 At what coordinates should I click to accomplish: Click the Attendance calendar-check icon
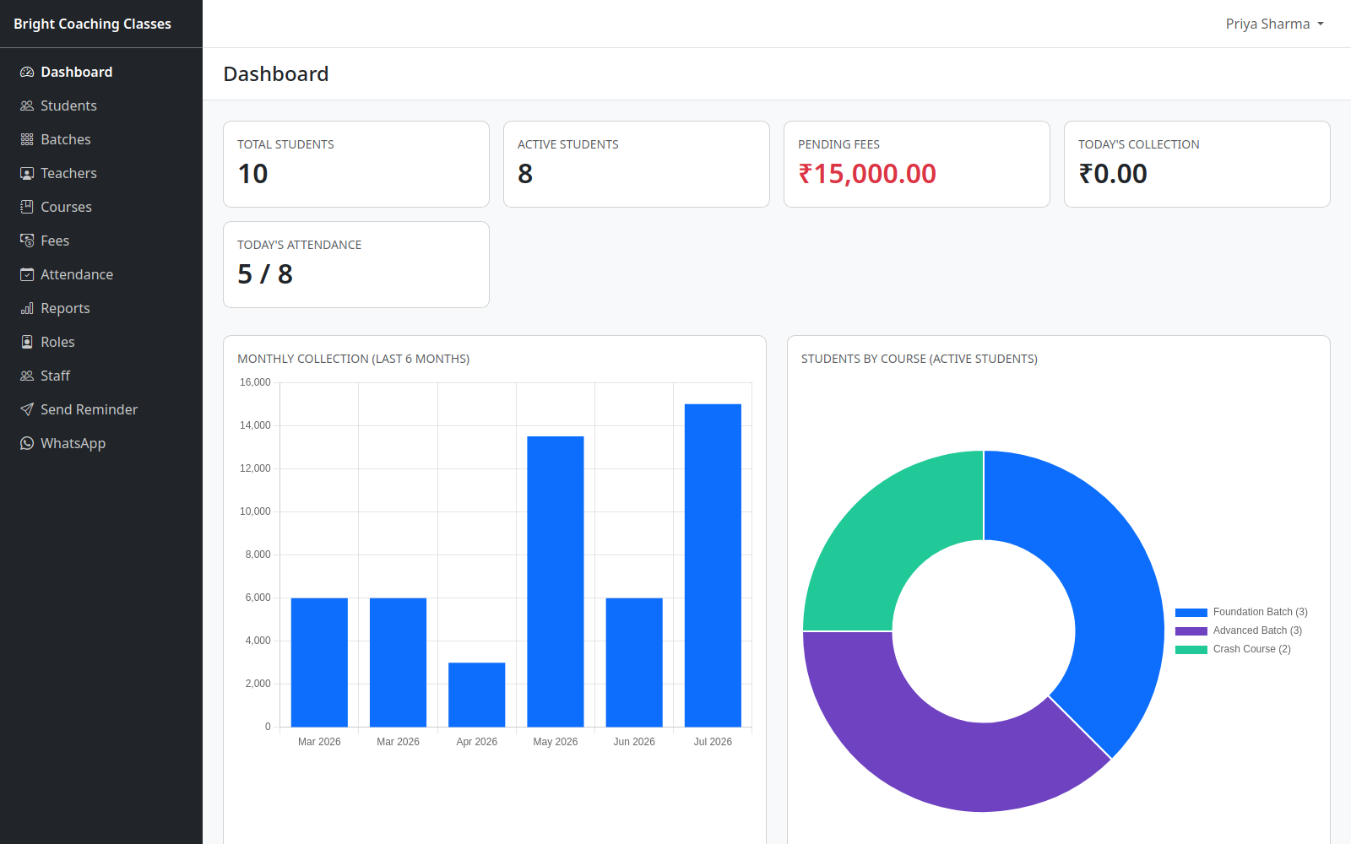pos(27,274)
